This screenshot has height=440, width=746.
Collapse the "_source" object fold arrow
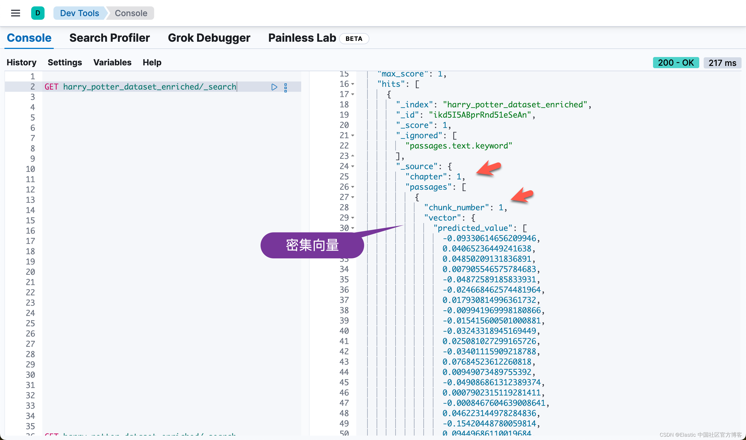point(353,166)
